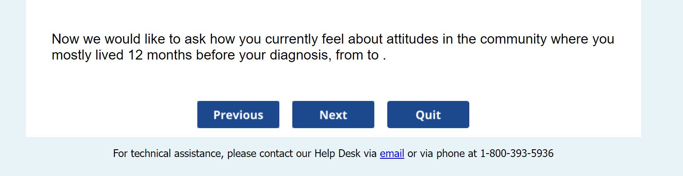The height and width of the screenshot is (176, 683).
Task: Click the word "attitudes" in the question
Action: 412,39
